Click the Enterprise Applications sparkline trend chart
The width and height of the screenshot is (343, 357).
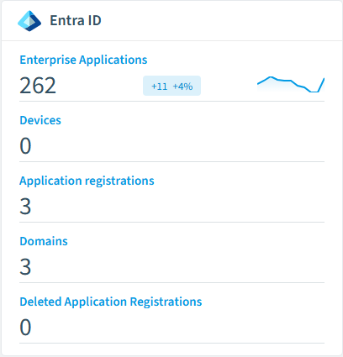pos(291,84)
